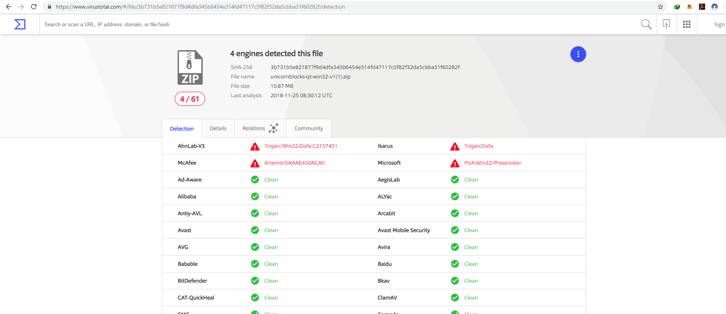Focus the search URL or hash field

pos(338,24)
